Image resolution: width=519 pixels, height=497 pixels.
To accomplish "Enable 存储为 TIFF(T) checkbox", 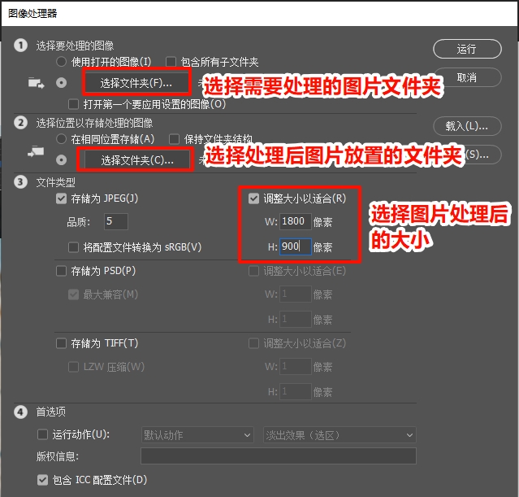I will [x=61, y=343].
